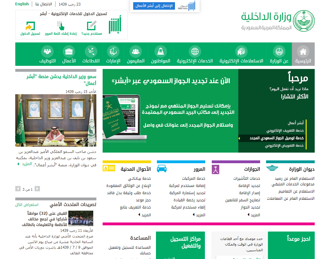This screenshot has width=325, height=259.
Task: Open خدمة بياناتي service
Action: tap(139, 178)
